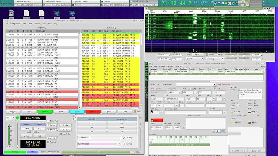278x156 pixels.
Task: Click the green Monitor button
Action: tap(45, 112)
